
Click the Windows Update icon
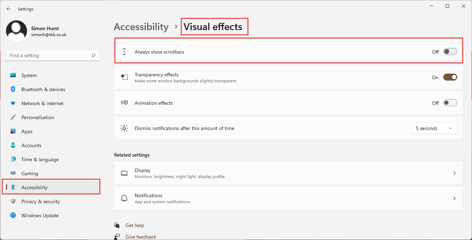point(13,215)
